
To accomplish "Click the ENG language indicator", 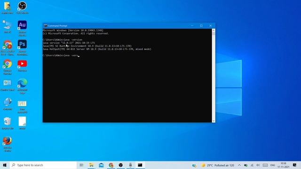I will [273, 165].
